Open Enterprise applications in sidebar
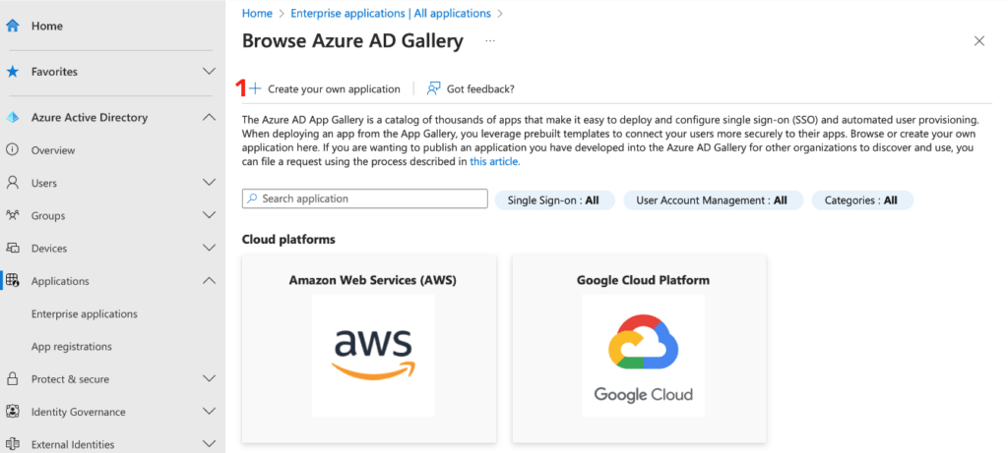The image size is (1008, 453). coord(85,314)
